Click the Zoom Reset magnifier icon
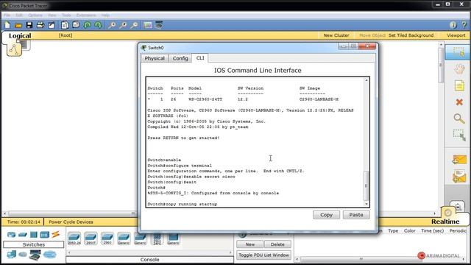Image resolution: width=471 pixels, height=265 pixels. [x=123, y=25]
